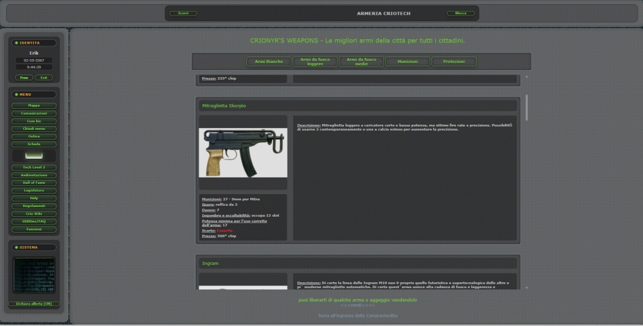Screen dimensions: 643x326
Task: Click the Mitraglietta Skorpio title
Action: (224, 106)
